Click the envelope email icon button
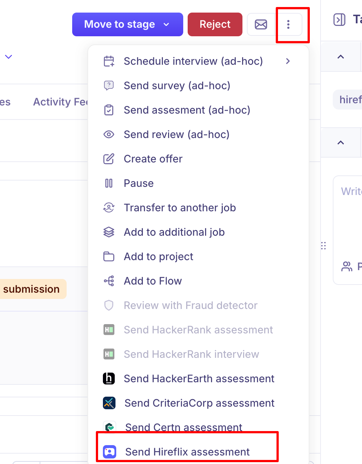The width and height of the screenshot is (362, 464). pos(261,24)
